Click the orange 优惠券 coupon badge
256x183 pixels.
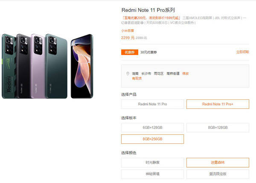coord(130,52)
